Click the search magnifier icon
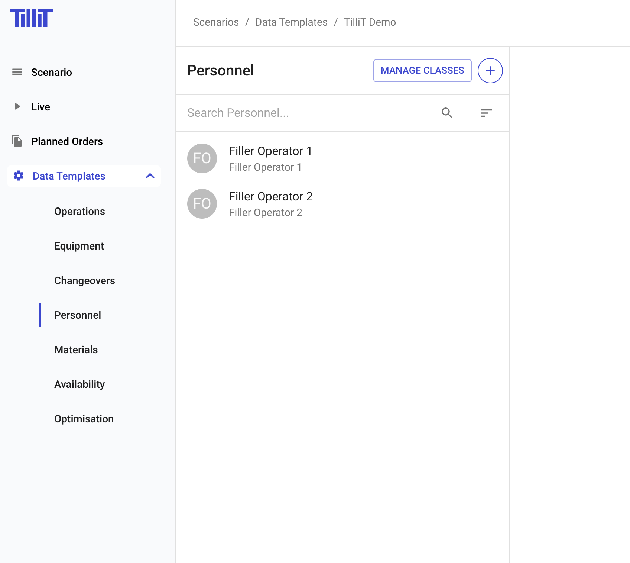 (447, 113)
